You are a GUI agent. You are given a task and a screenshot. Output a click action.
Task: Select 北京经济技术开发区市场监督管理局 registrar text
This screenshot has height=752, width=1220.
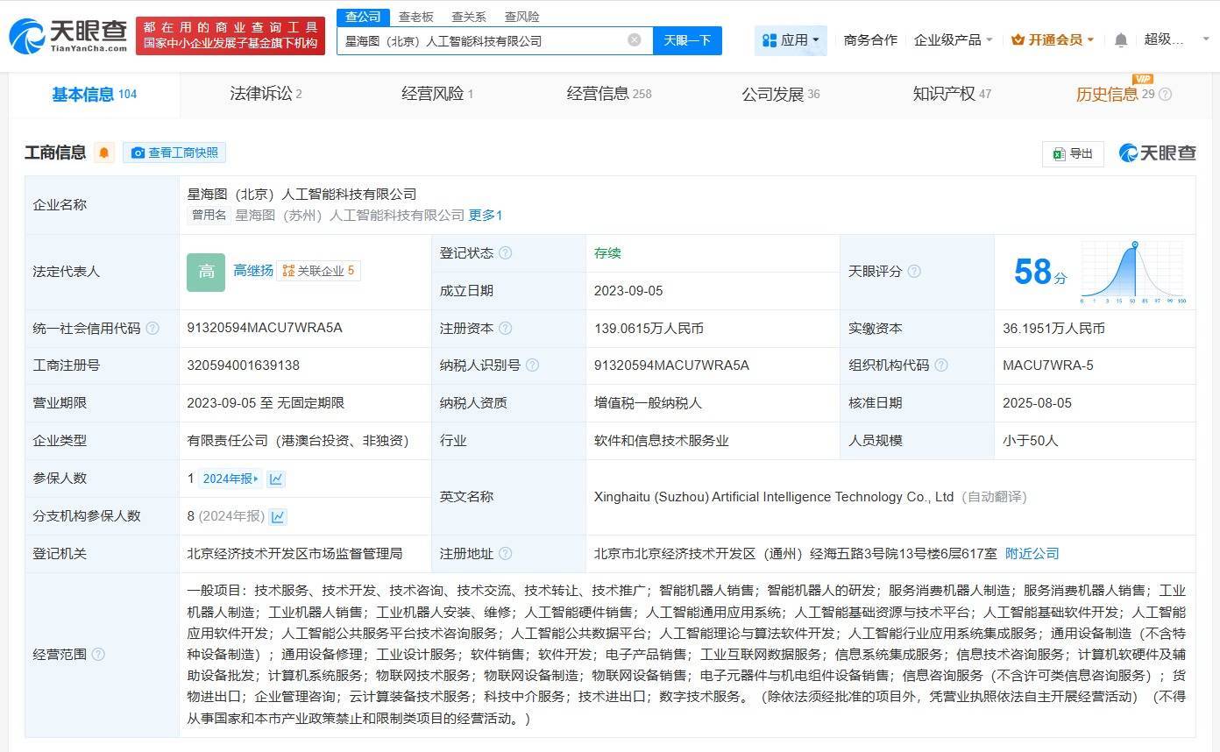(x=294, y=554)
